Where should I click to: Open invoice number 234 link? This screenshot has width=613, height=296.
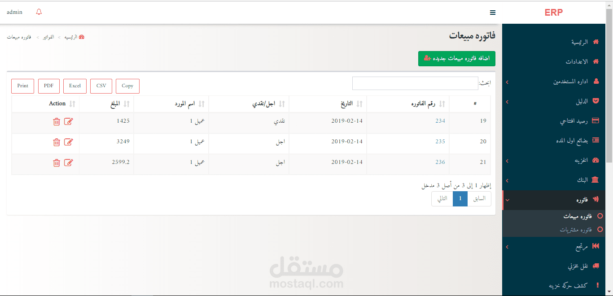click(x=440, y=121)
